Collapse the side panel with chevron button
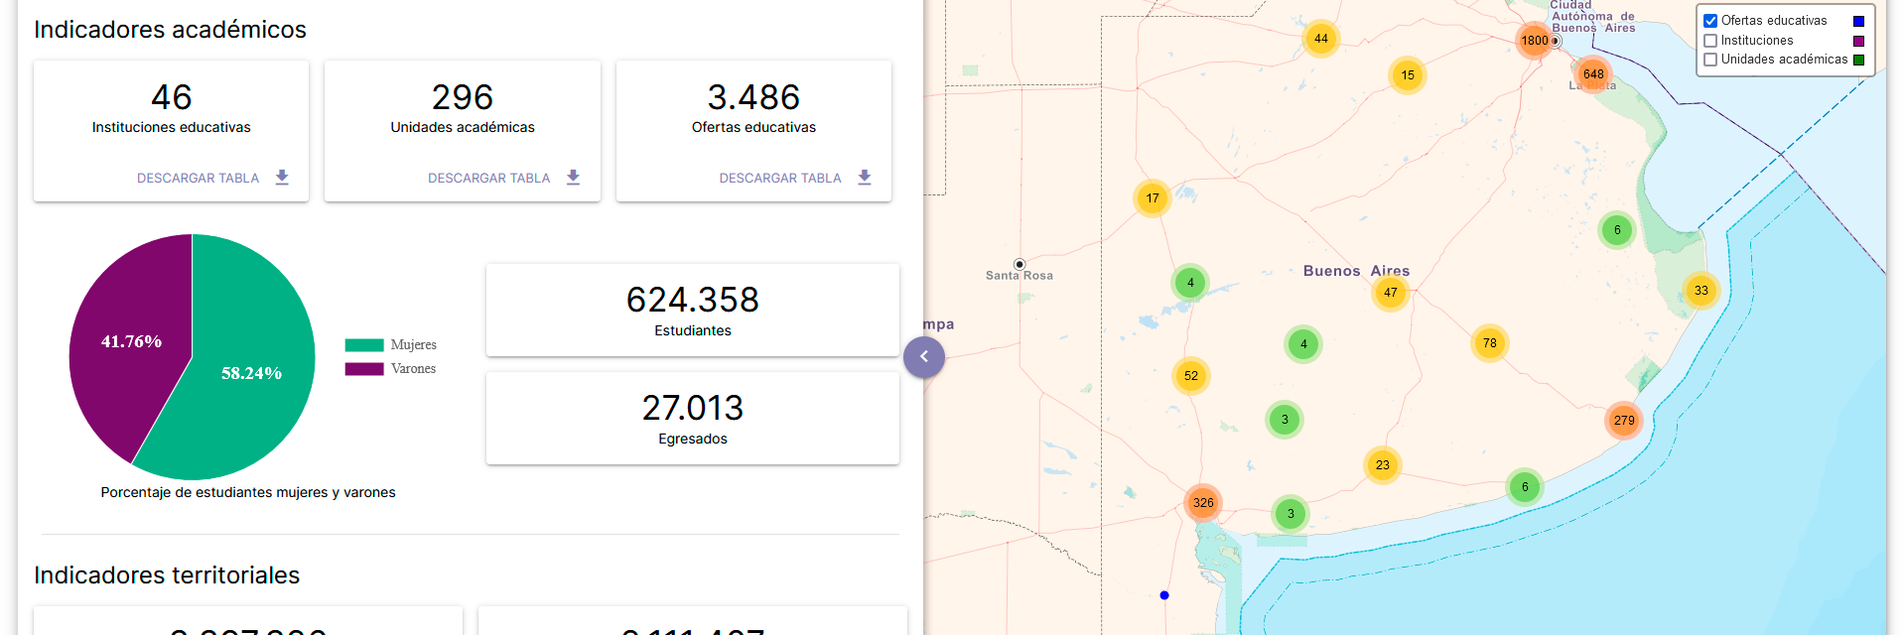The width and height of the screenshot is (1904, 635). point(924,356)
